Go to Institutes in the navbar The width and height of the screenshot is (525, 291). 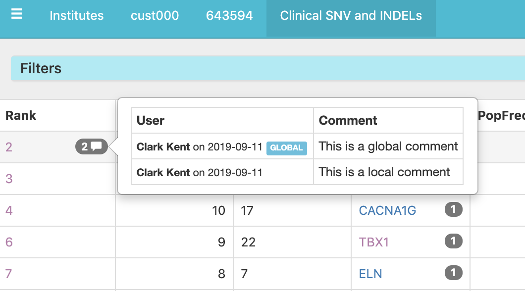77,16
